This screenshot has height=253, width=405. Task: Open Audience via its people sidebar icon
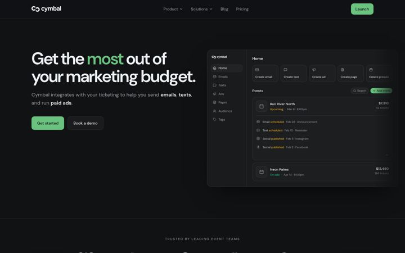[214, 111]
